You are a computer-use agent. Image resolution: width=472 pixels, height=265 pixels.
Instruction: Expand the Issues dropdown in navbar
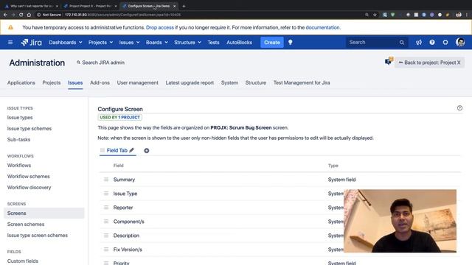[x=129, y=43]
